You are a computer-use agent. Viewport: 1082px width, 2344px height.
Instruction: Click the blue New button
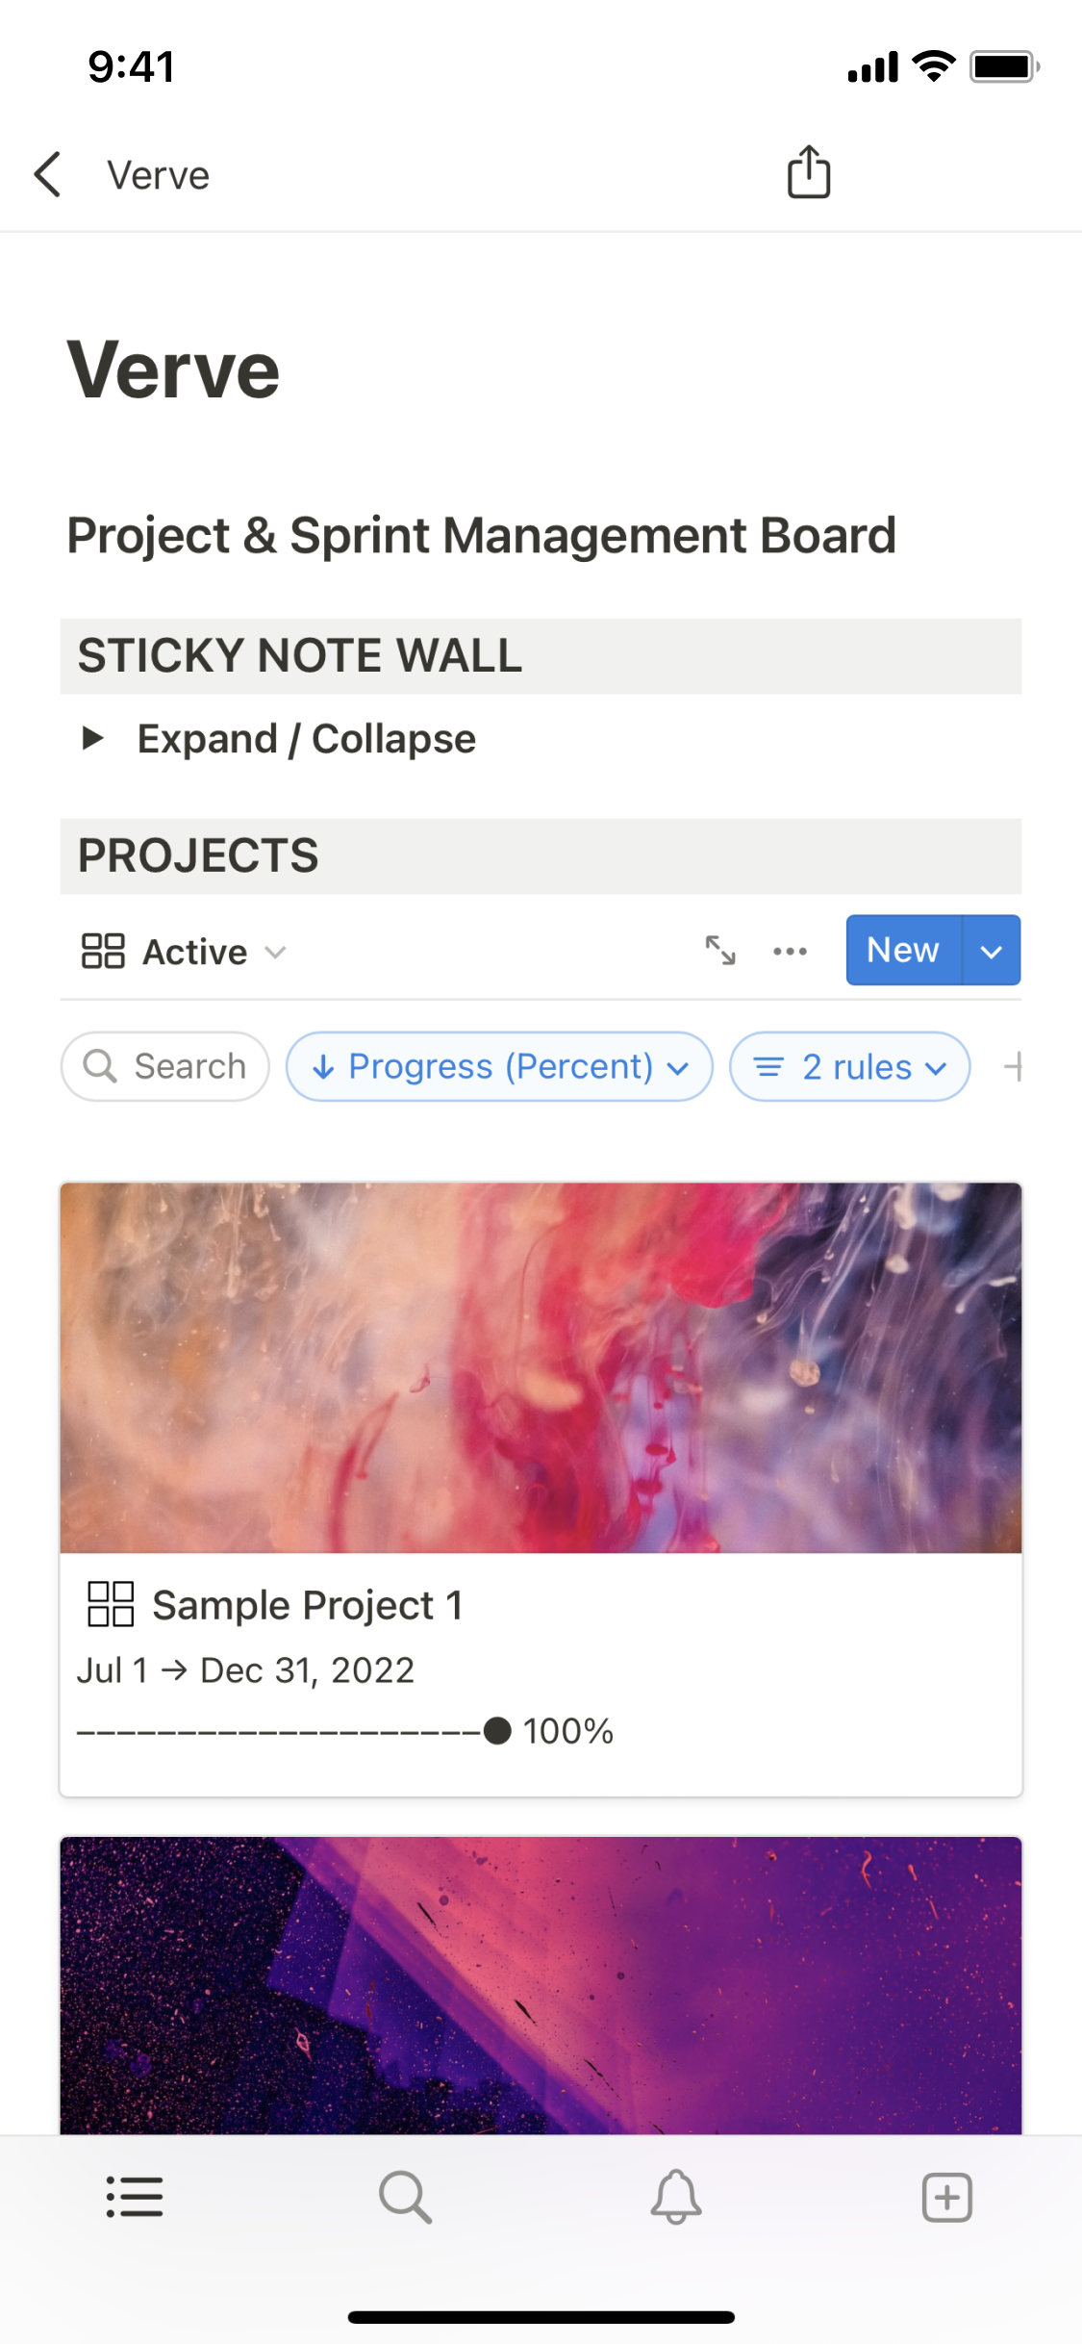[902, 951]
